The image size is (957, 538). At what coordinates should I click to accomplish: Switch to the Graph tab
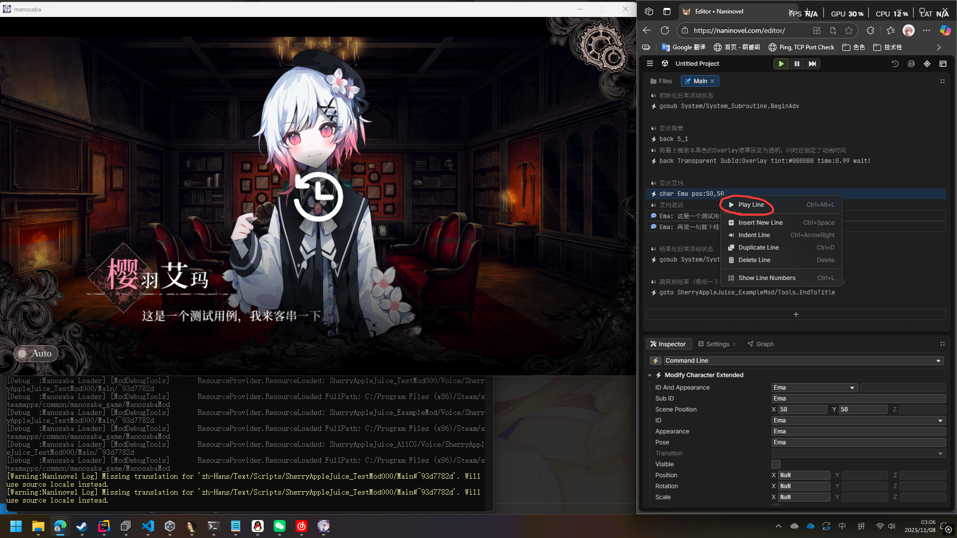(760, 344)
